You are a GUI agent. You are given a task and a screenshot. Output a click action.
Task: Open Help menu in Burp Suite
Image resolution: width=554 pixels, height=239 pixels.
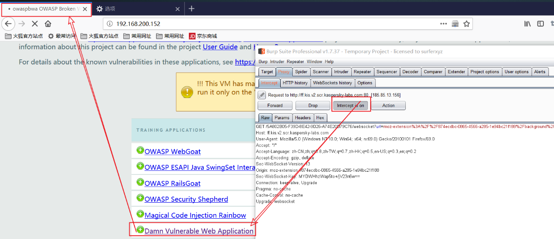click(329, 62)
